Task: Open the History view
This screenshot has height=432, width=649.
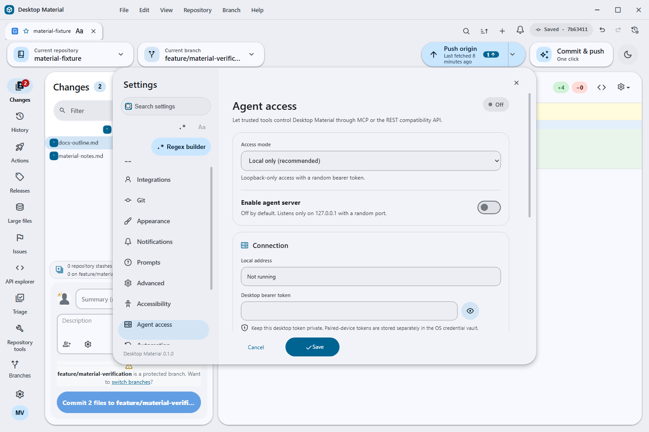Action: pyautogui.click(x=20, y=122)
